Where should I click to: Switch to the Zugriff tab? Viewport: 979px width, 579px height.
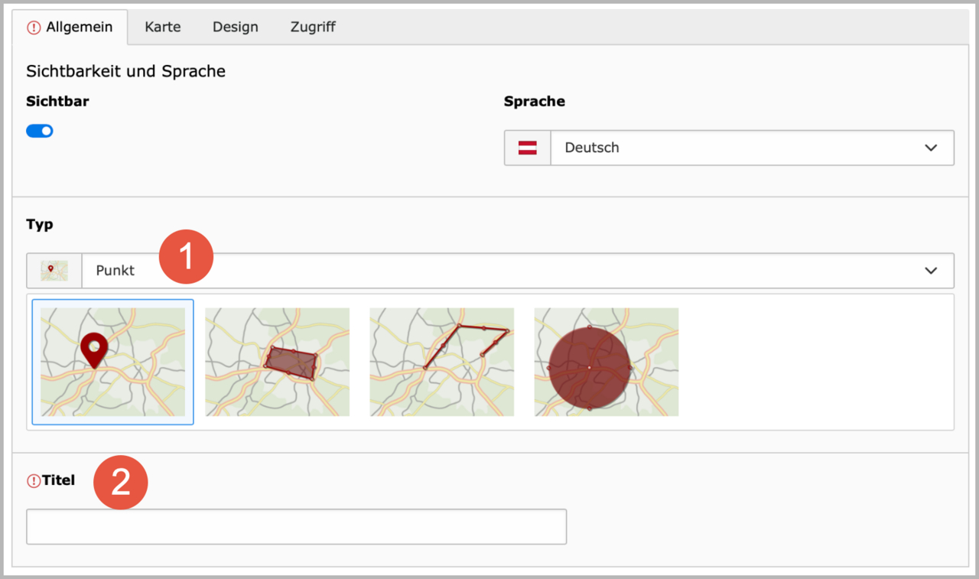point(313,27)
